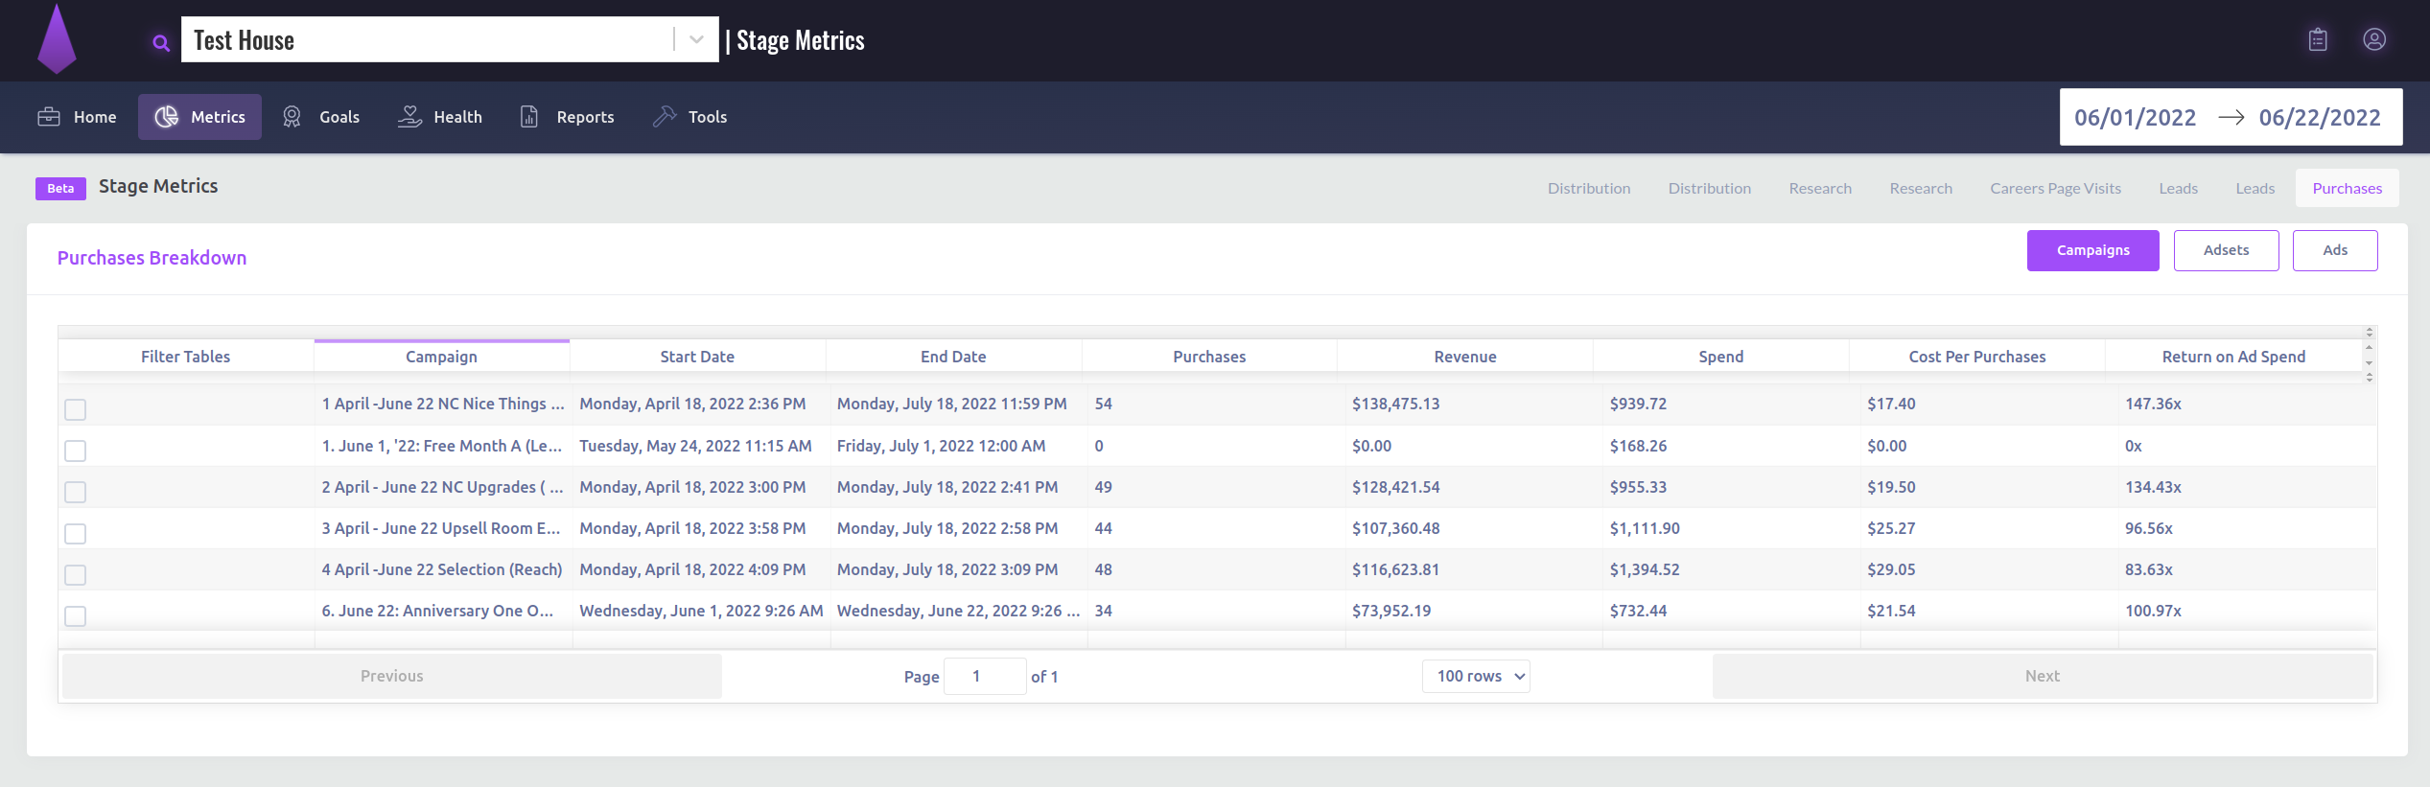Viewport: 2430px width, 787px height.
Task: Select the Free Month A campaign checkbox
Action: pyautogui.click(x=75, y=451)
